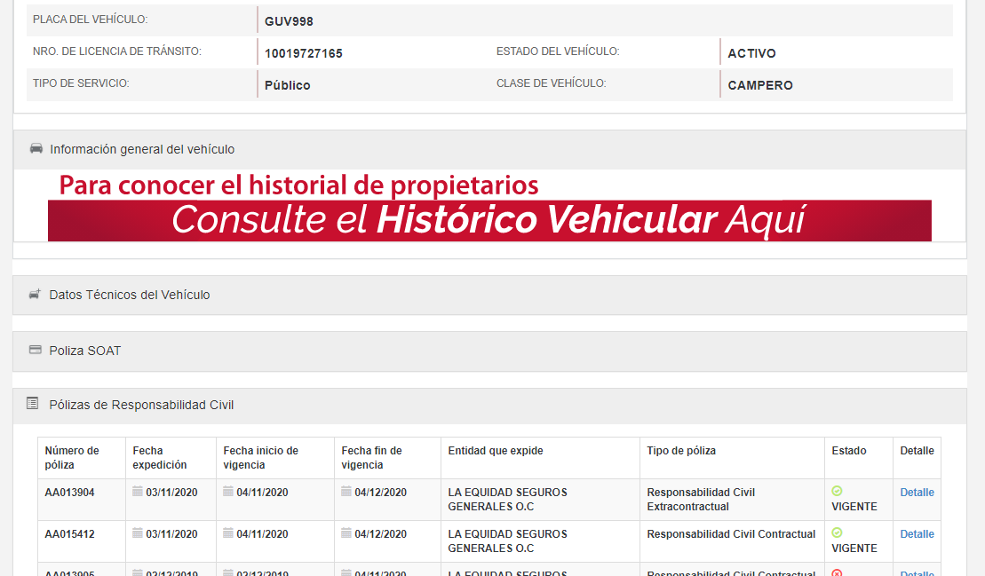Viewport: 985px width, 576px height.
Task: Expand the Datos Técnicos del Vehículo section
Action: (x=130, y=295)
